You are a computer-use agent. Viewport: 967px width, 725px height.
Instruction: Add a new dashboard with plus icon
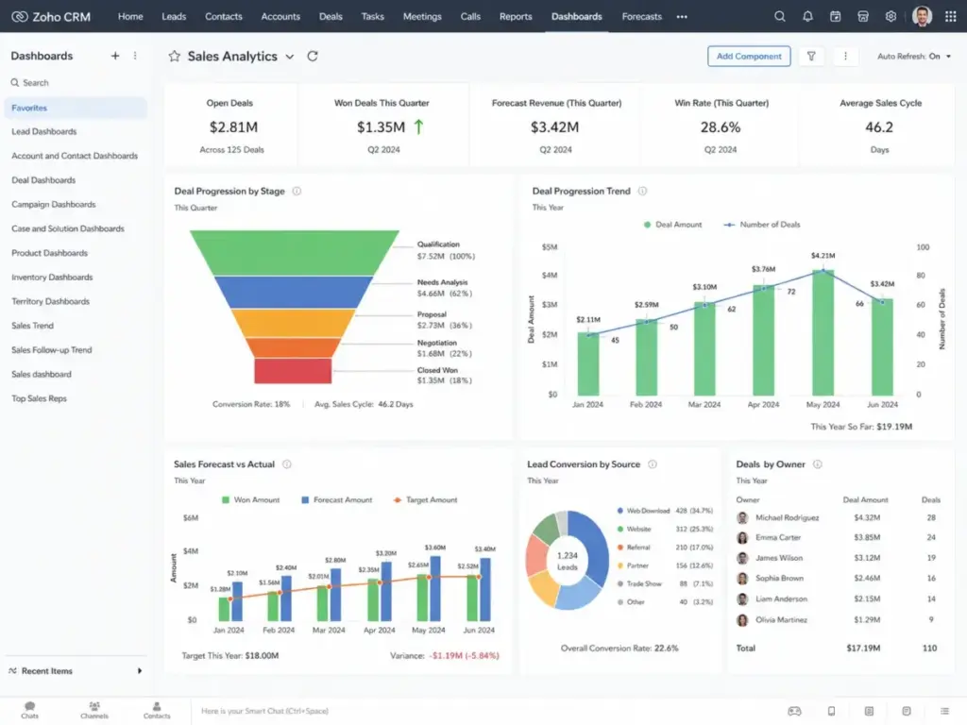(x=114, y=56)
